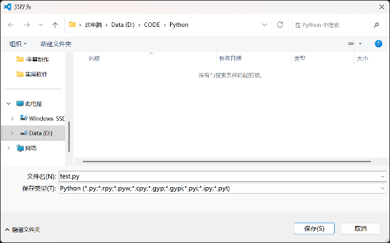Click the view layout icon

coord(351,44)
